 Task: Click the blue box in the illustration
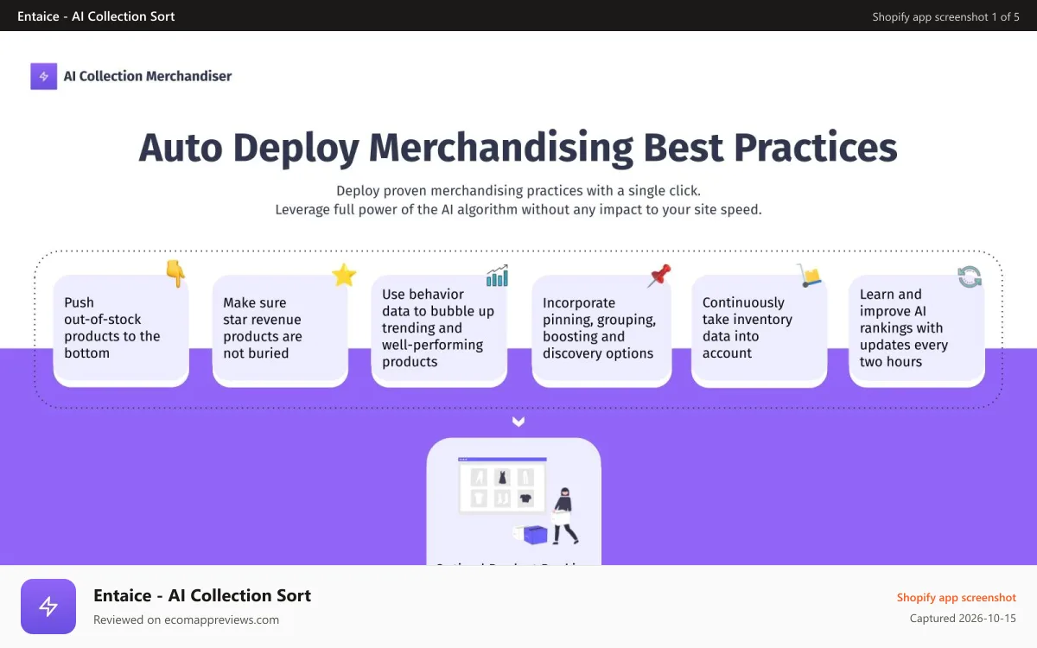535,535
